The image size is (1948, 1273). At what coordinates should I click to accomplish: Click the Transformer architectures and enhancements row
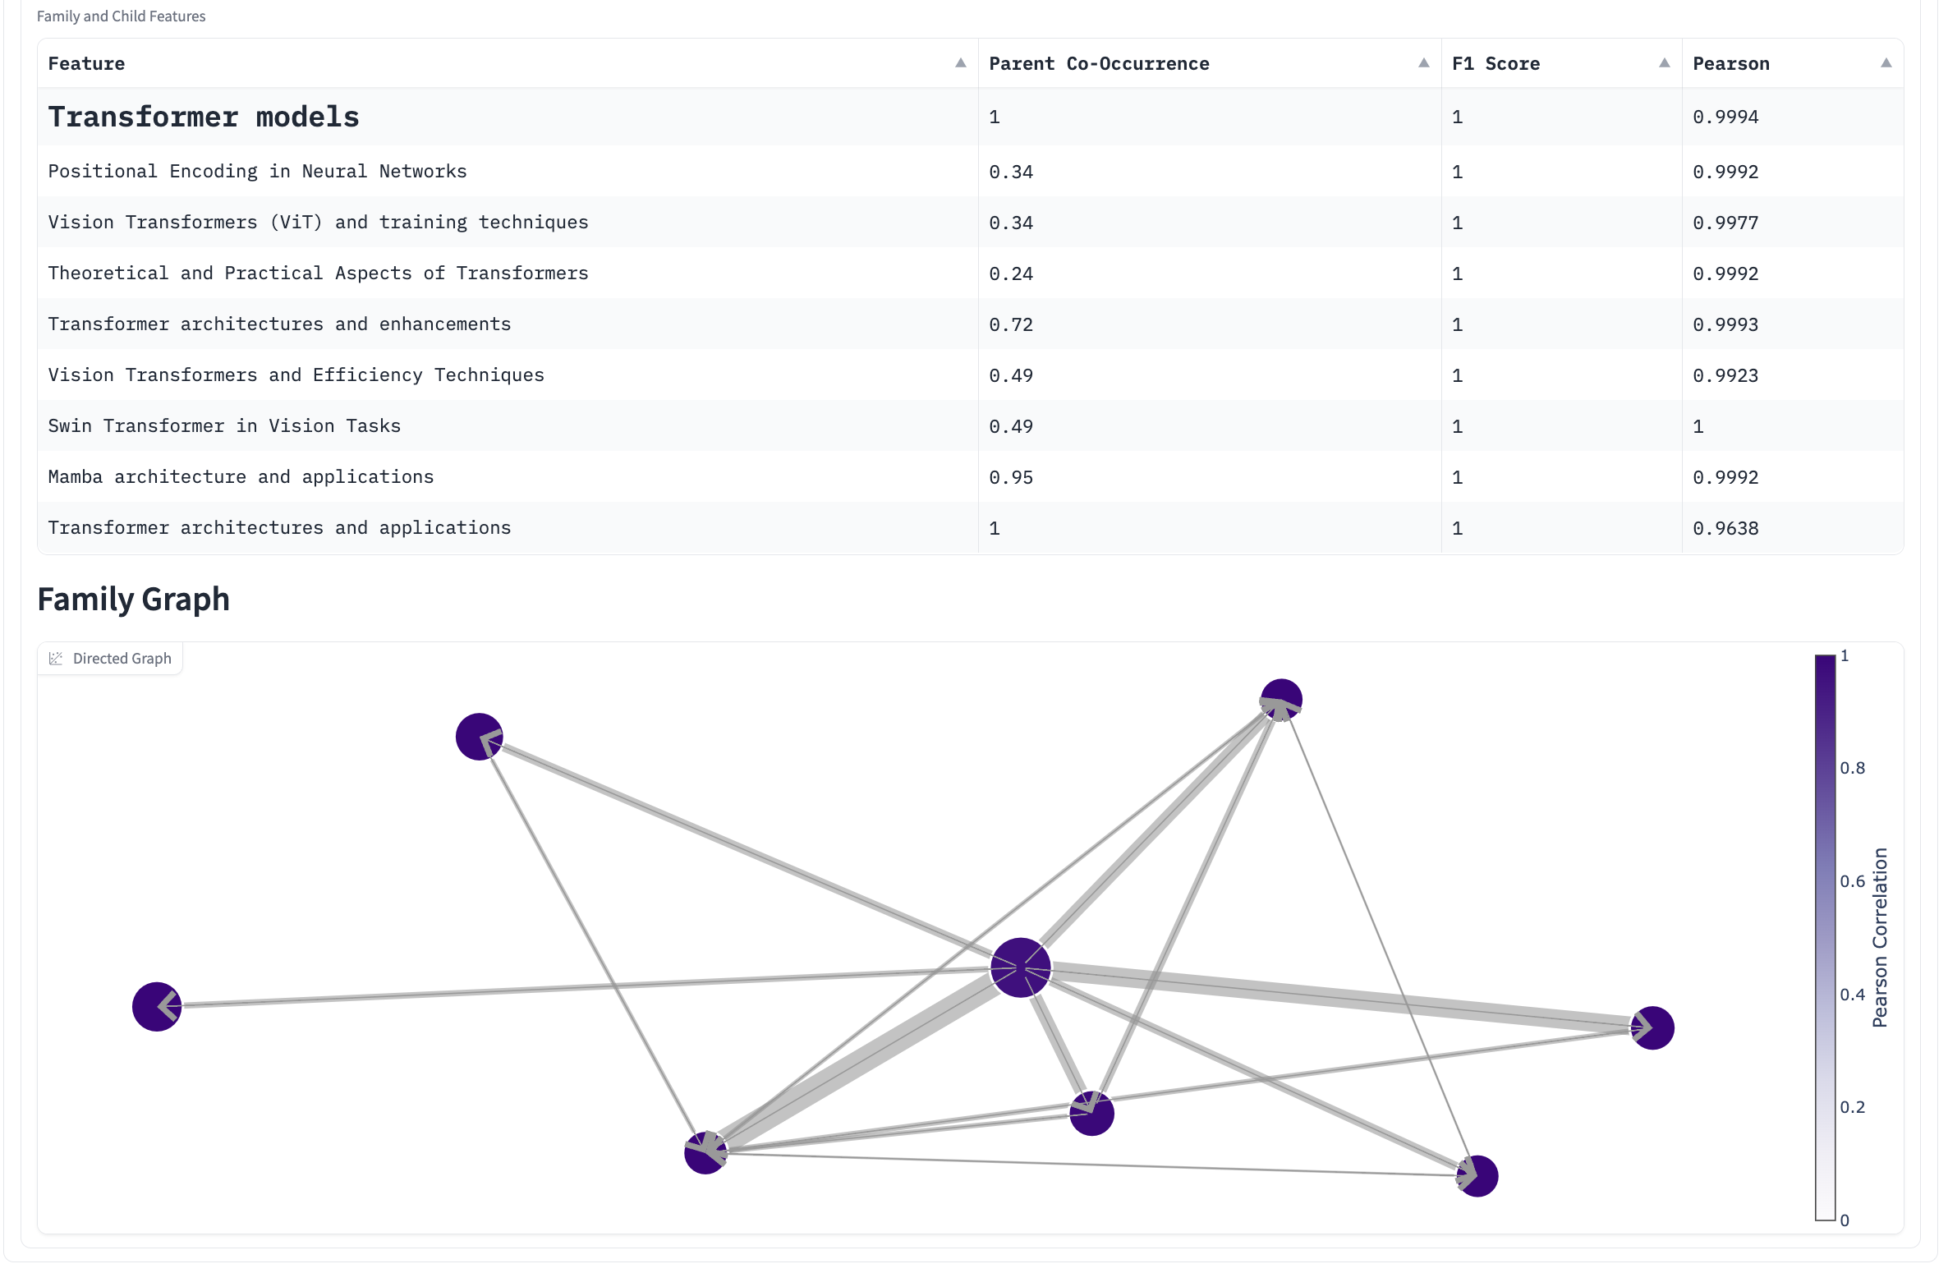pyautogui.click(x=279, y=324)
